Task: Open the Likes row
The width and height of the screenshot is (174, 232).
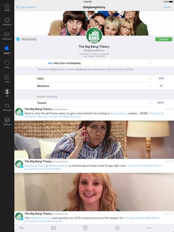Action: click(94, 79)
